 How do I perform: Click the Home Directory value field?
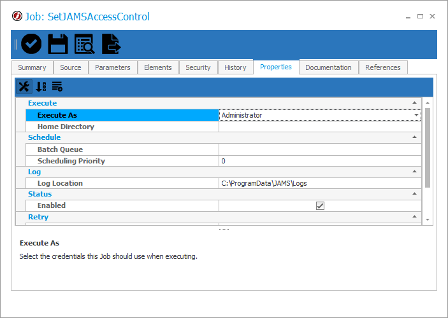pyautogui.click(x=320, y=127)
